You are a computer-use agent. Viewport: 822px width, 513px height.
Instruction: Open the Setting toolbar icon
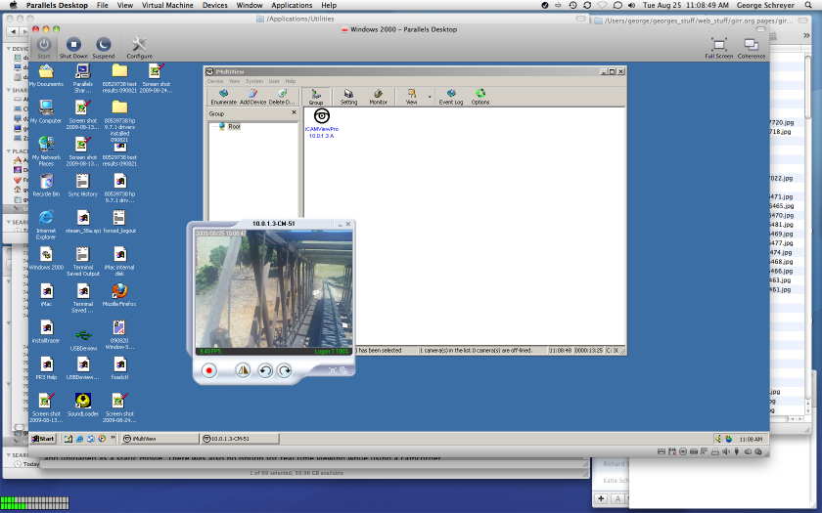(x=348, y=97)
